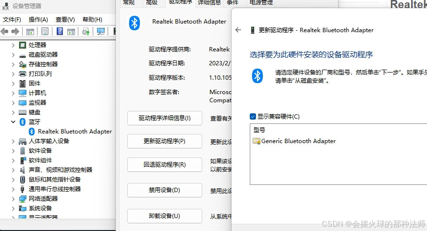
Task: Click the scan for hardware changes icon
Action: click(101, 31)
